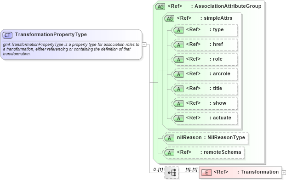Click the A icon of type attribute
Screen dimensions: 286x180
pos(178,30)
